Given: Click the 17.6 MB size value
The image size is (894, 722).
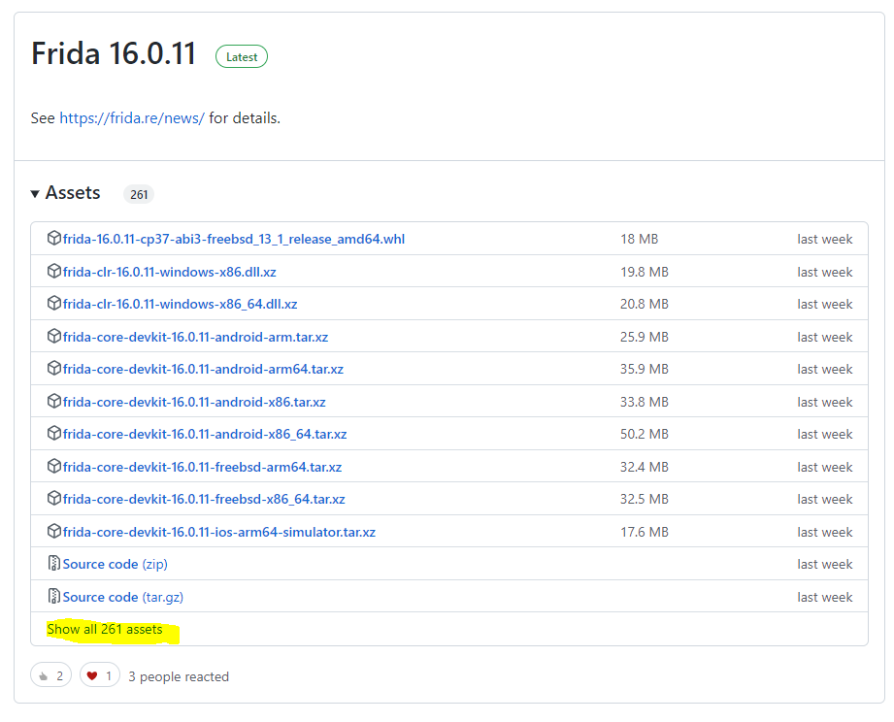Looking at the screenshot, I should [645, 532].
